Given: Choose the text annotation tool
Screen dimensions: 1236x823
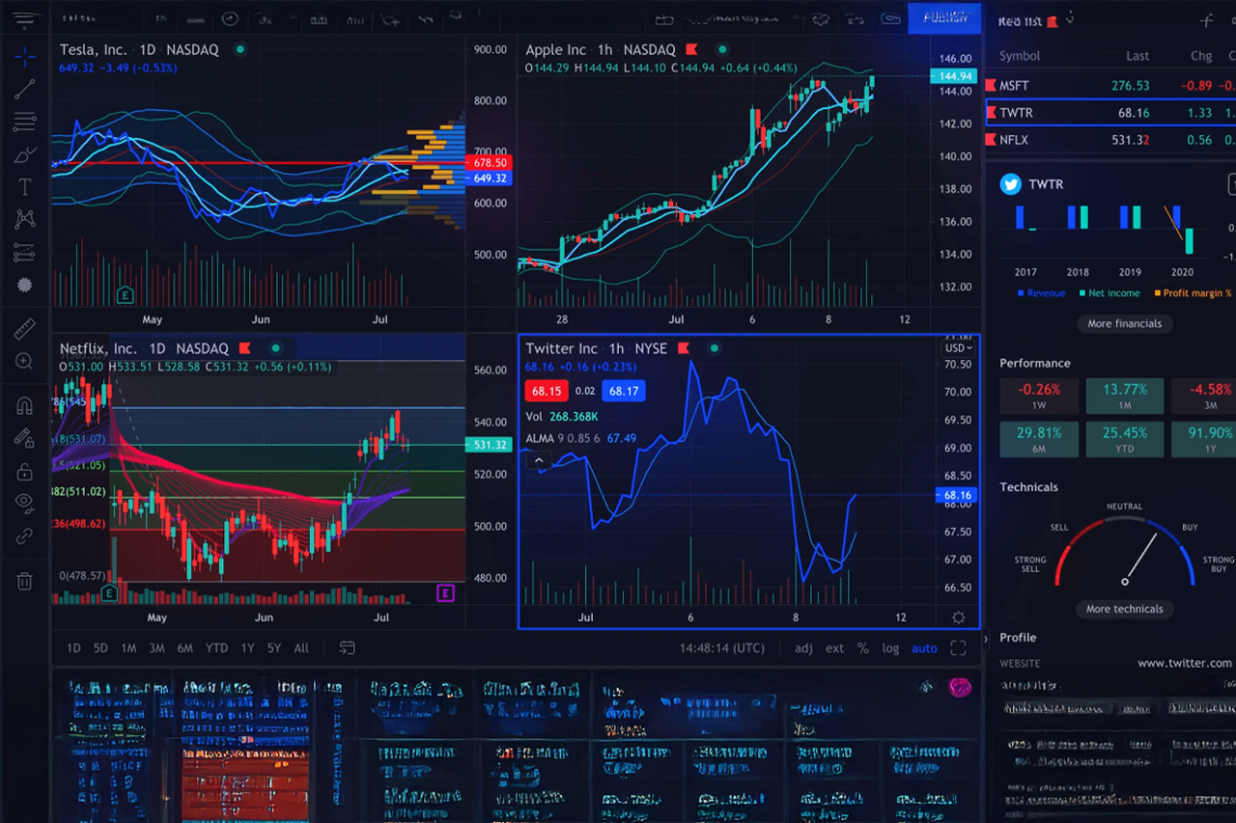Looking at the screenshot, I should [25, 187].
